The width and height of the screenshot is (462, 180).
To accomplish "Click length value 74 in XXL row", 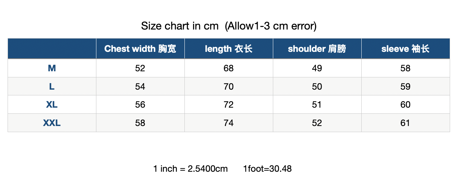I will point(228,123).
